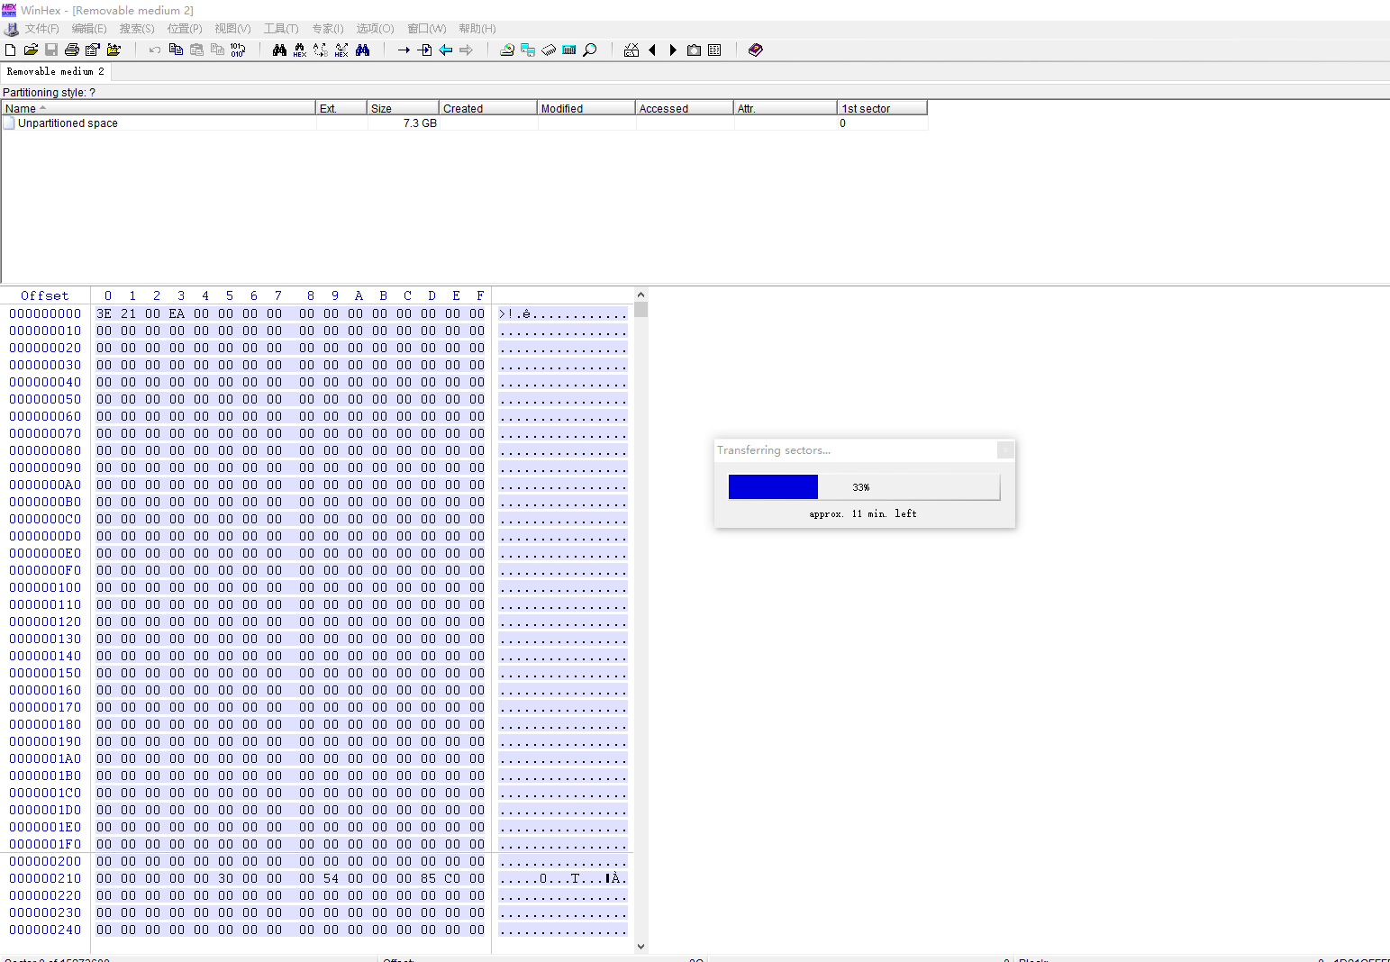Sort by the Size column header
This screenshot has width=1390, height=962.
coord(403,108)
